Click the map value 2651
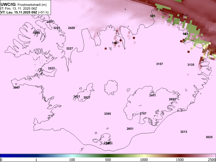216x162 pixels. coord(130,129)
